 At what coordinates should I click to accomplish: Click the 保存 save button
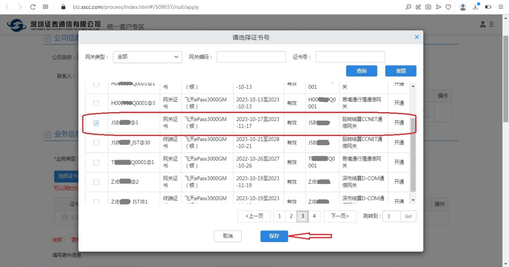pyautogui.click(x=274, y=236)
